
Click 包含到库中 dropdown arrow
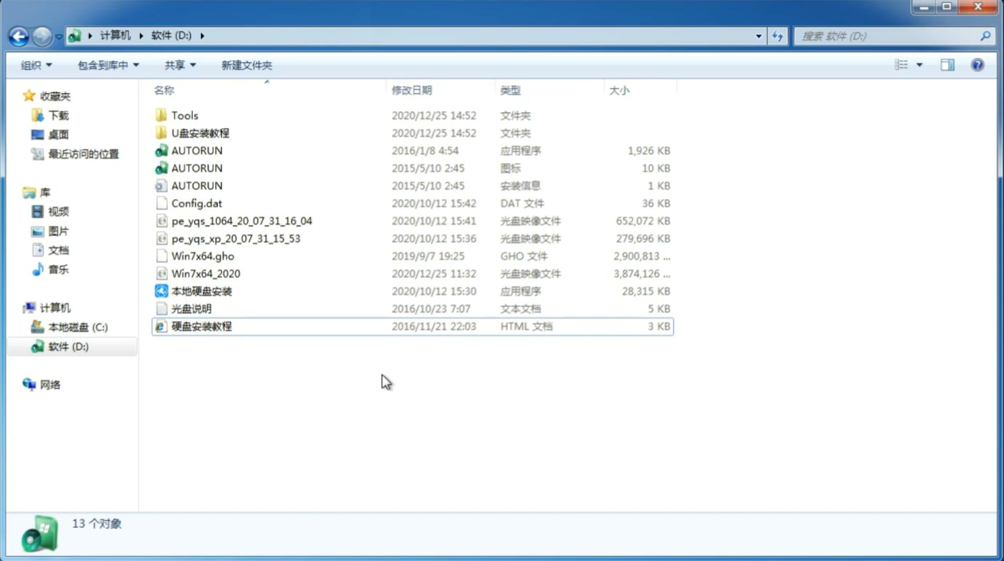pyautogui.click(x=135, y=65)
